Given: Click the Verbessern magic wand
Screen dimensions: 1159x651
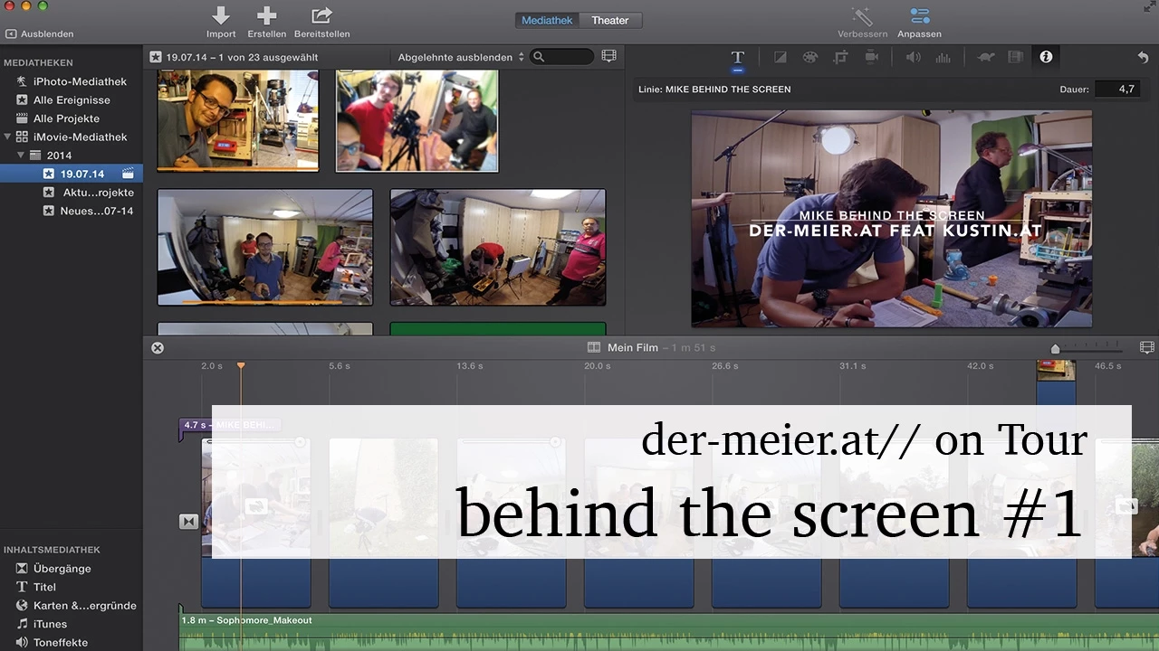Looking at the screenshot, I should click(x=861, y=15).
